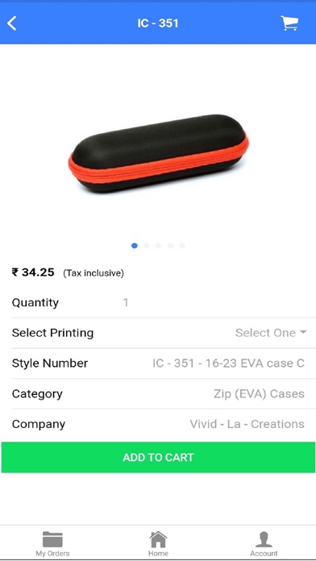Tap the Style Number value text
Screen dimensions: 316x561
(x=228, y=364)
